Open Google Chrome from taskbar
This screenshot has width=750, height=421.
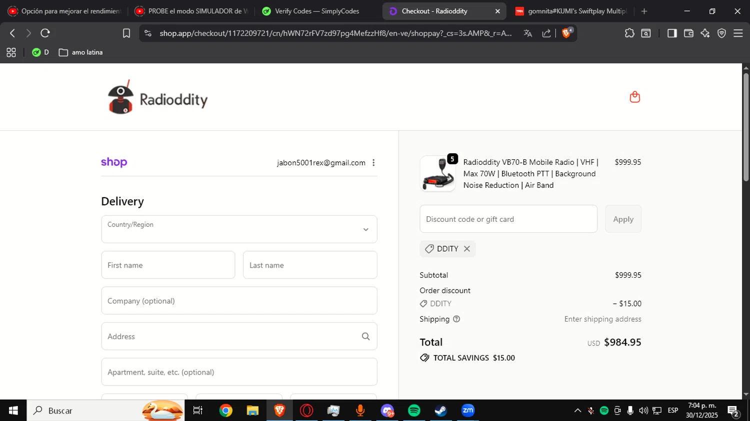(226, 411)
